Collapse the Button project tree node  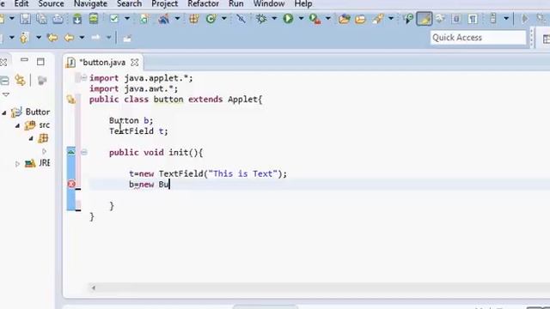point(4,112)
